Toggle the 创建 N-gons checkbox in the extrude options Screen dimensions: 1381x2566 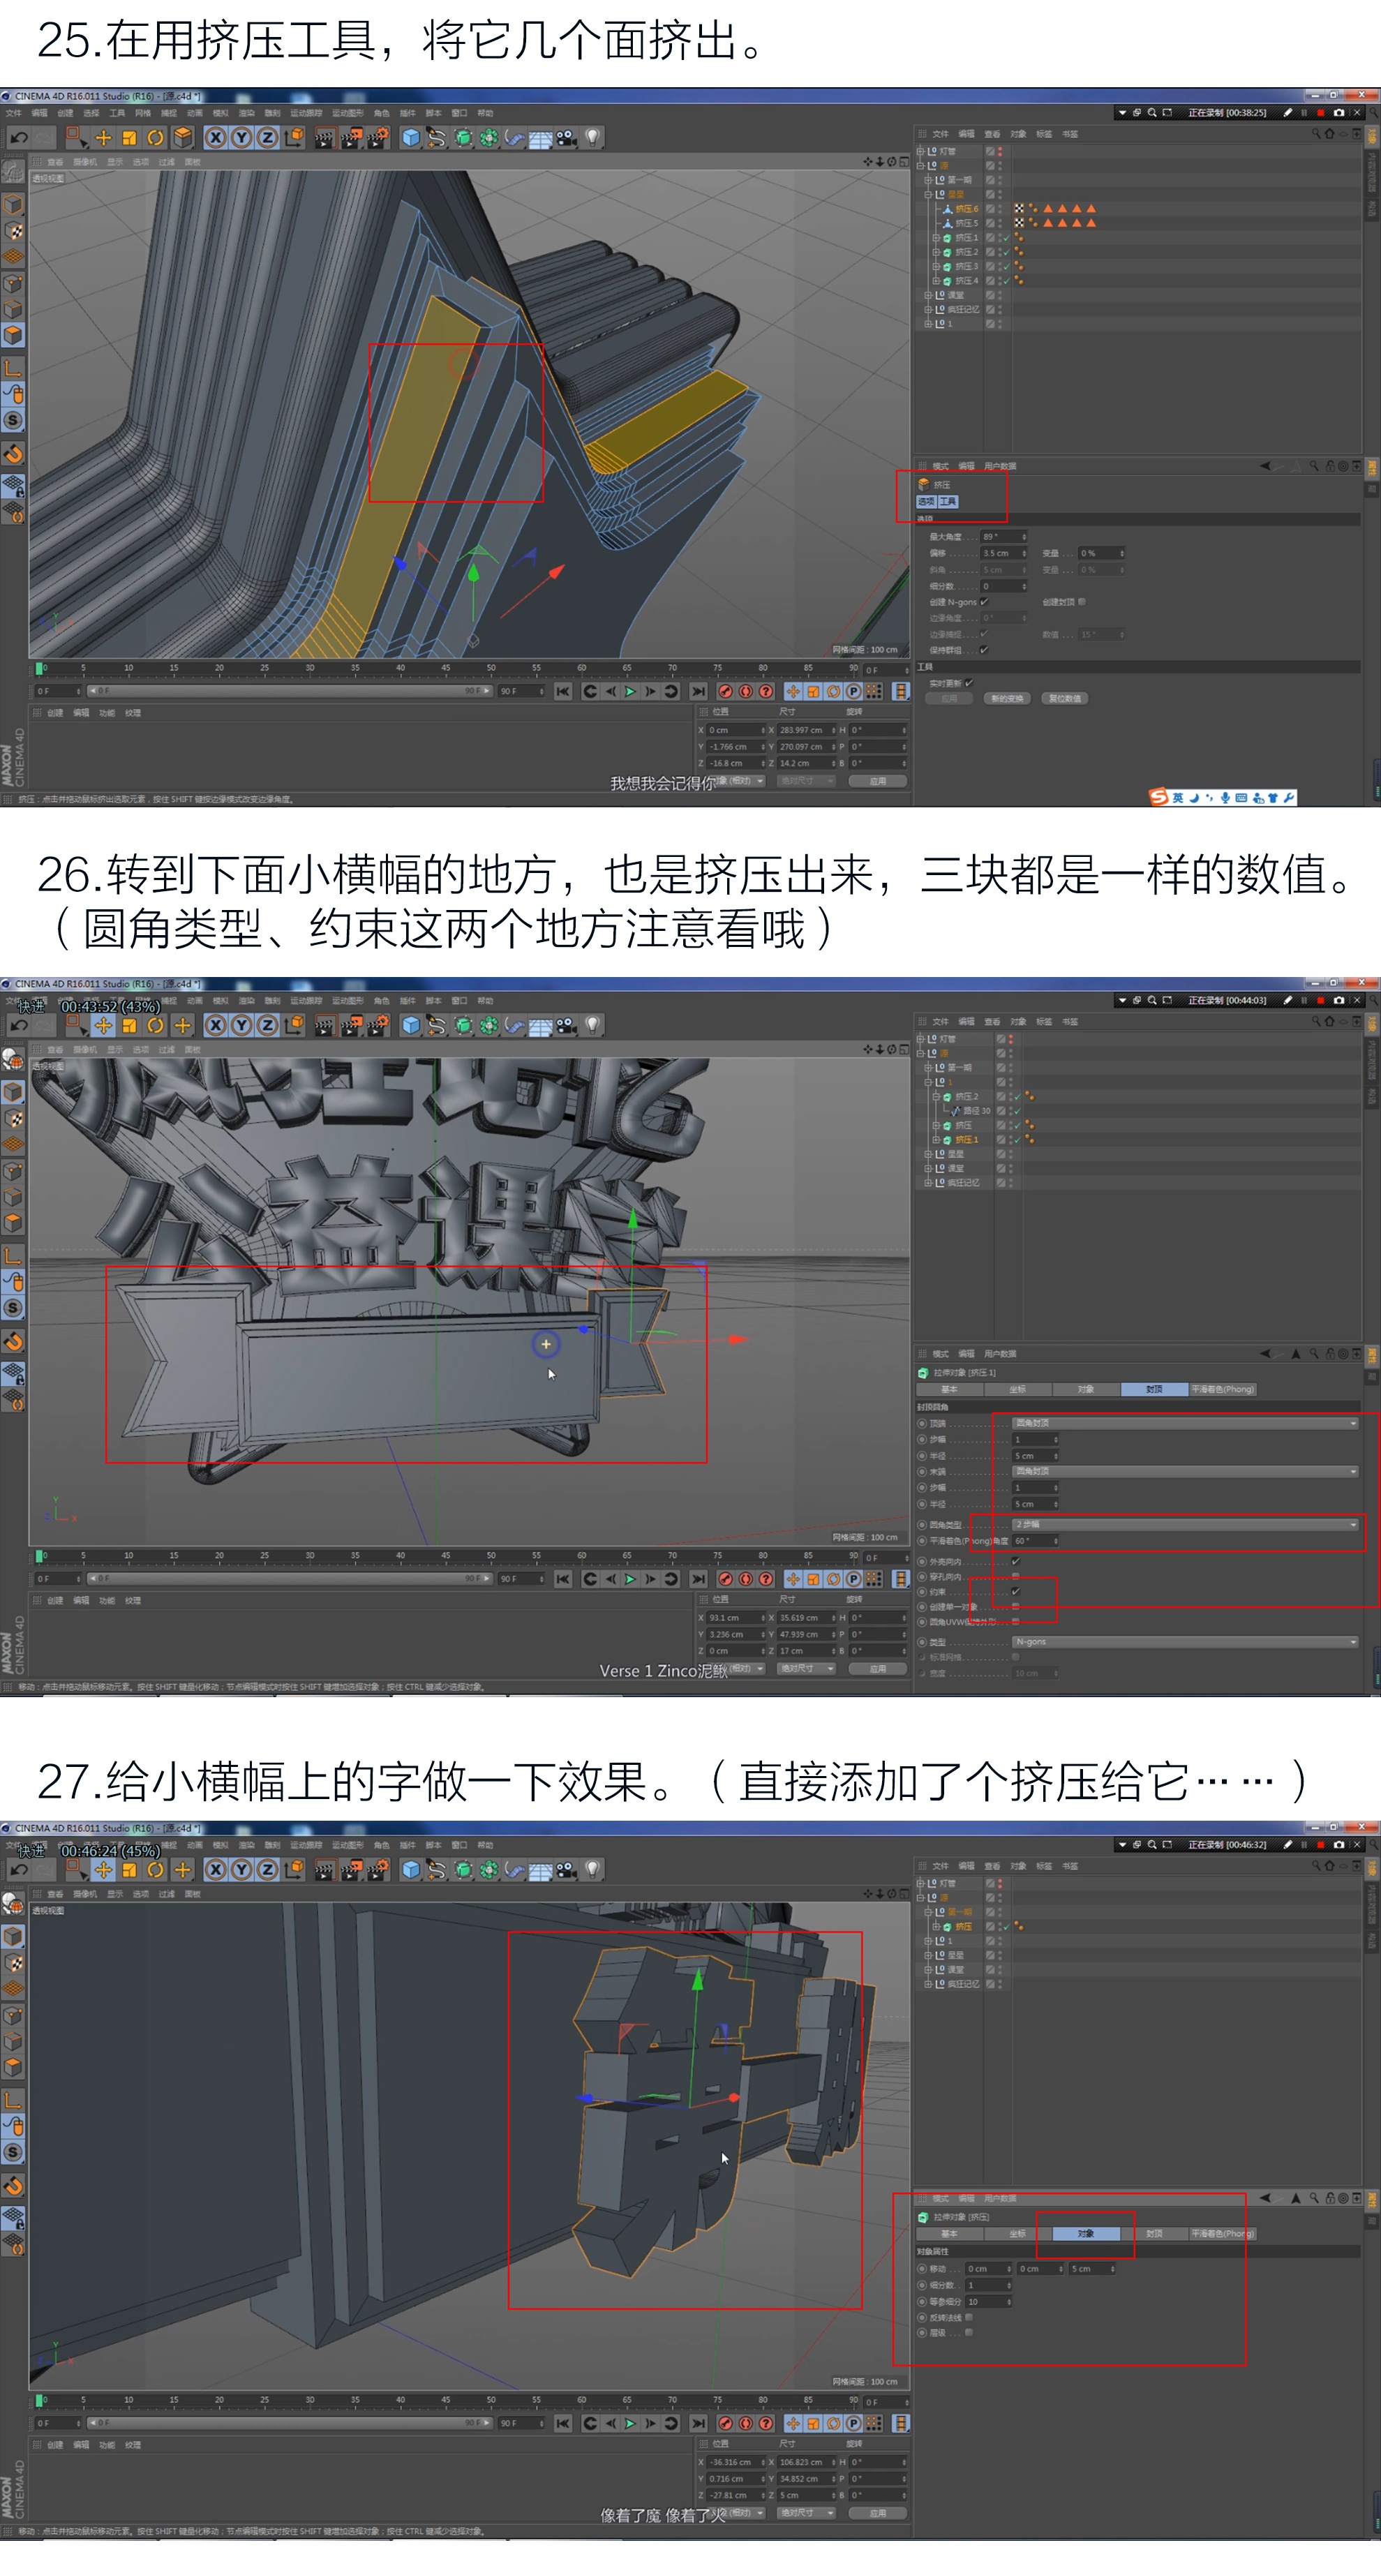point(985,602)
